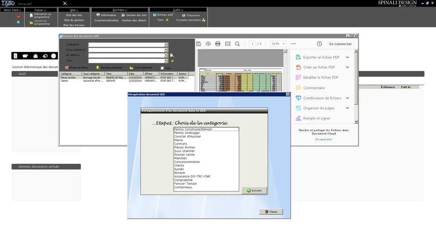Screen dimensions: 436x245
Task: Click the Fermer button
Action: pyautogui.click(x=271, y=212)
